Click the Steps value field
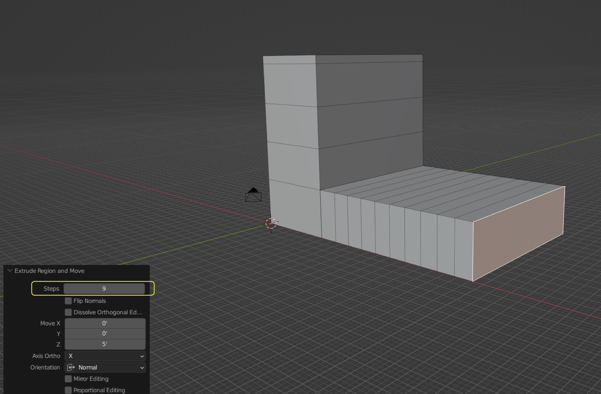 [104, 289]
